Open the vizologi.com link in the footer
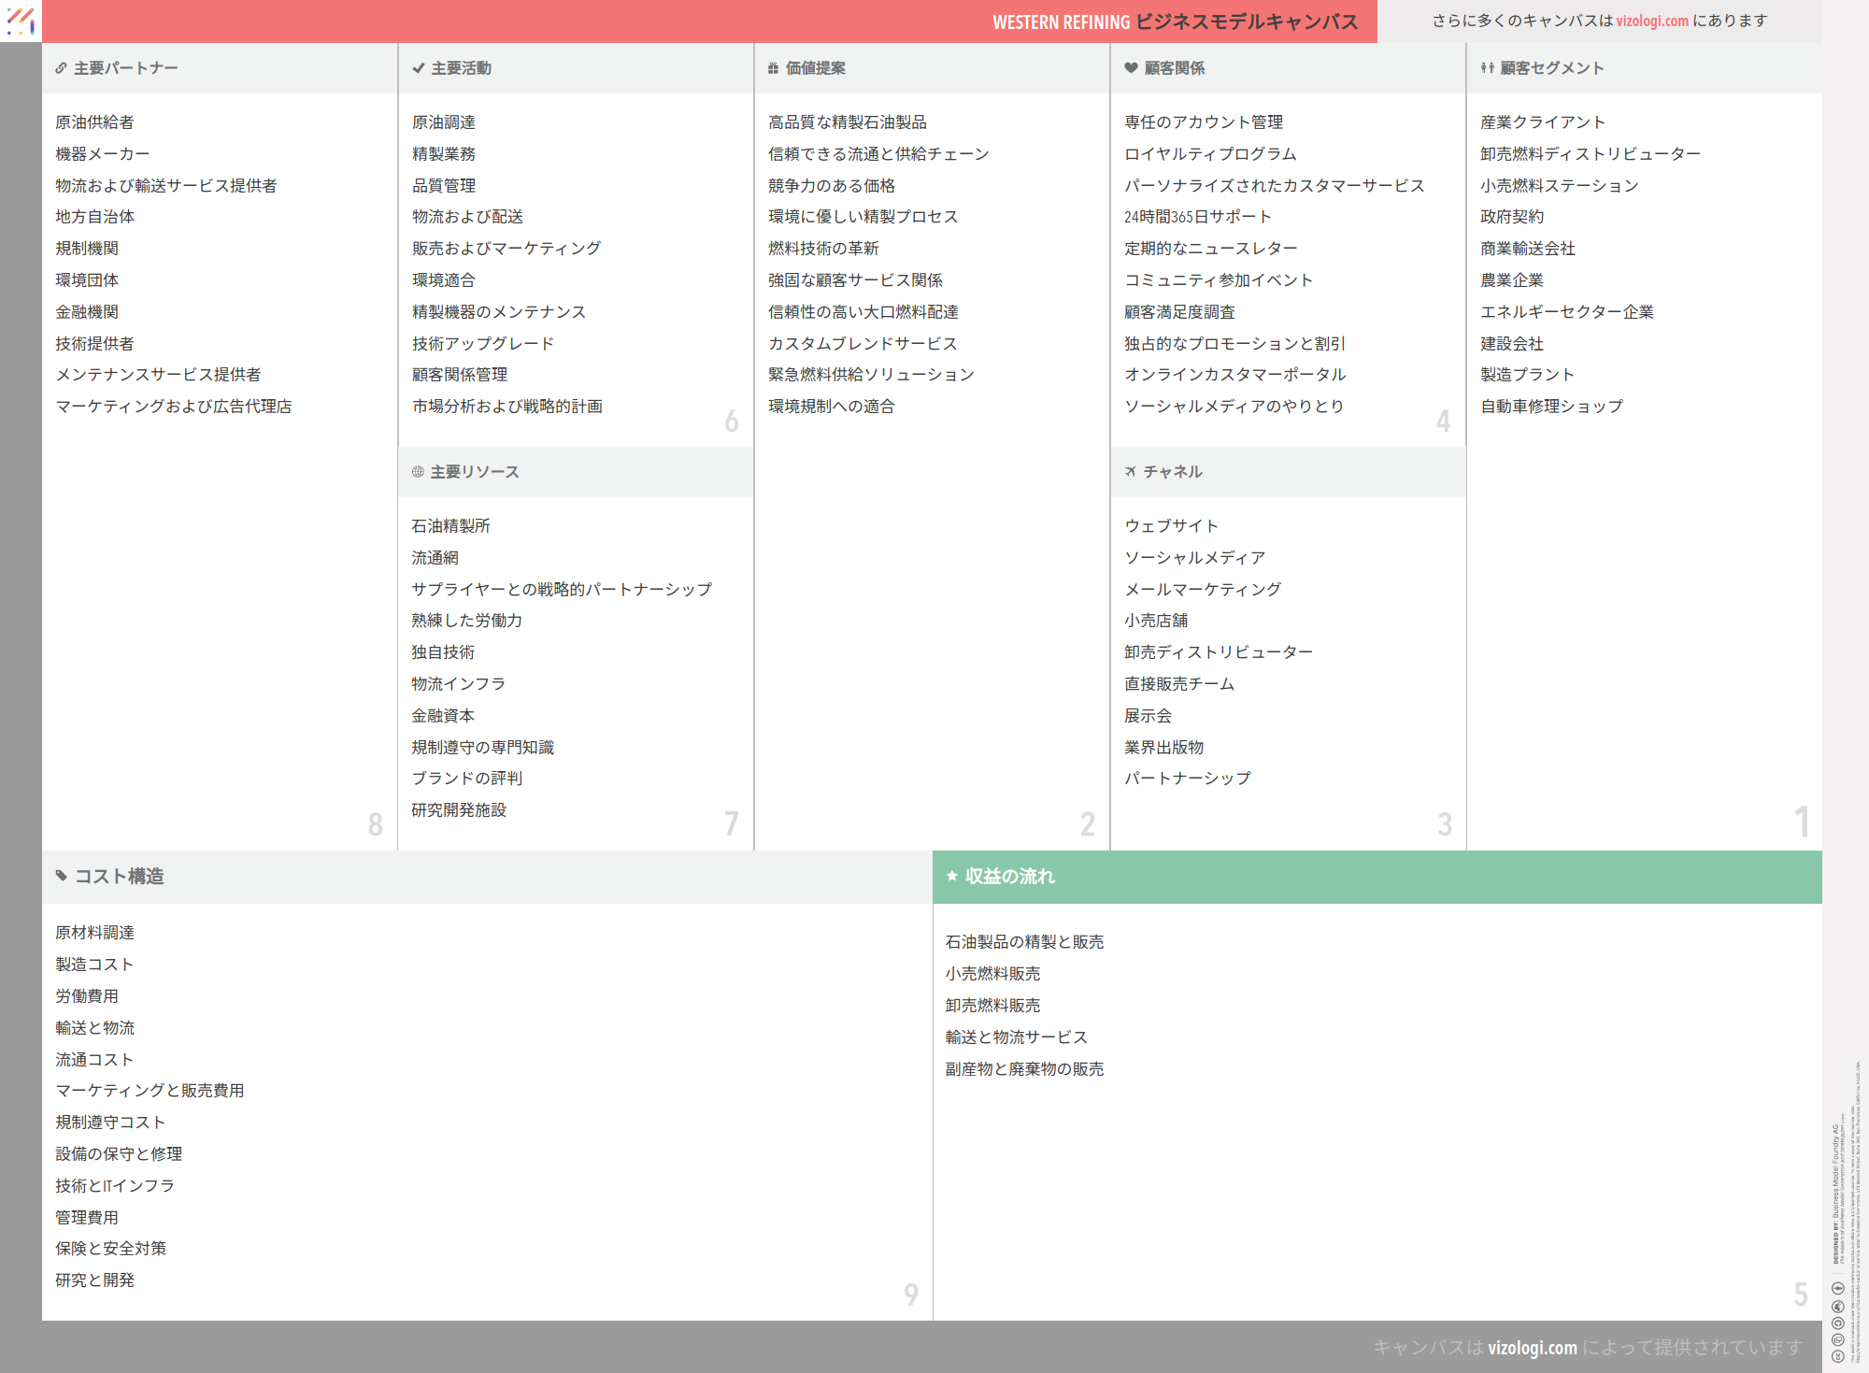 pyautogui.click(x=1532, y=1347)
